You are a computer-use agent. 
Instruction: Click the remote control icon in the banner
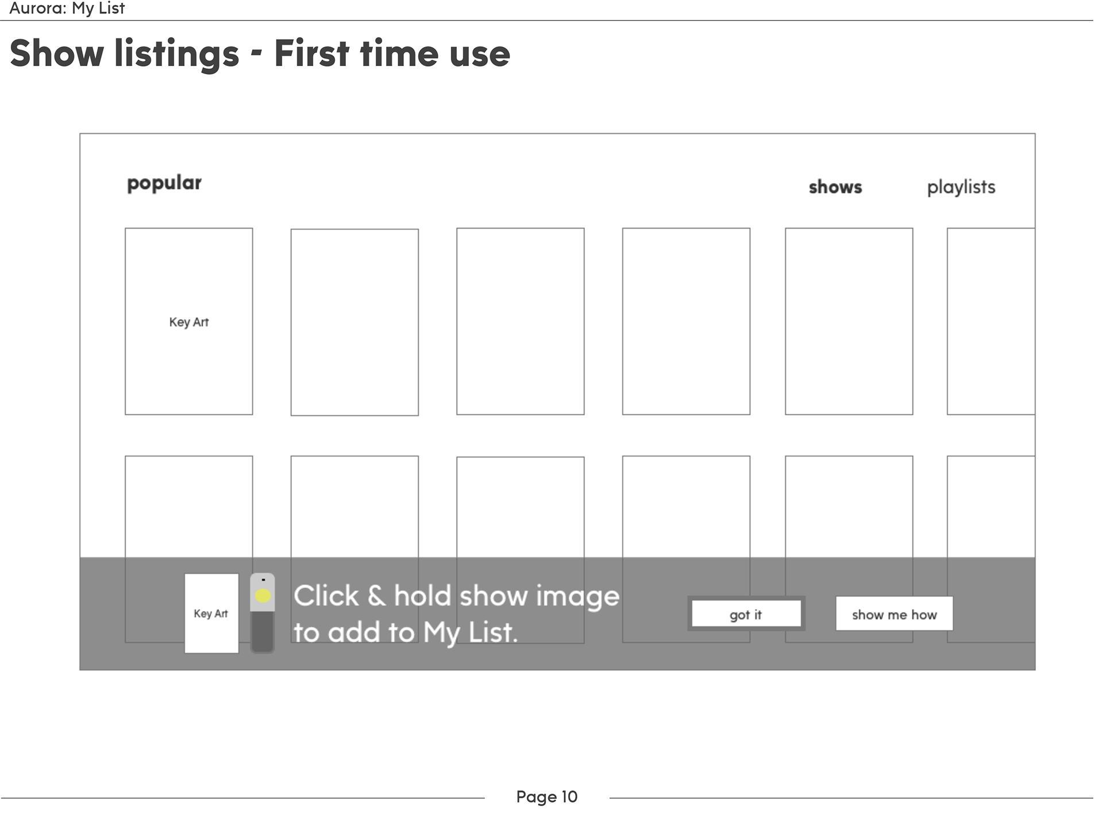point(263,613)
